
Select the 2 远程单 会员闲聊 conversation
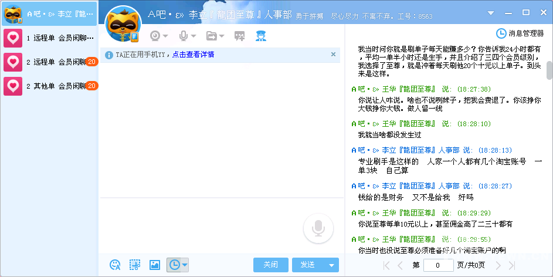coord(49,62)
